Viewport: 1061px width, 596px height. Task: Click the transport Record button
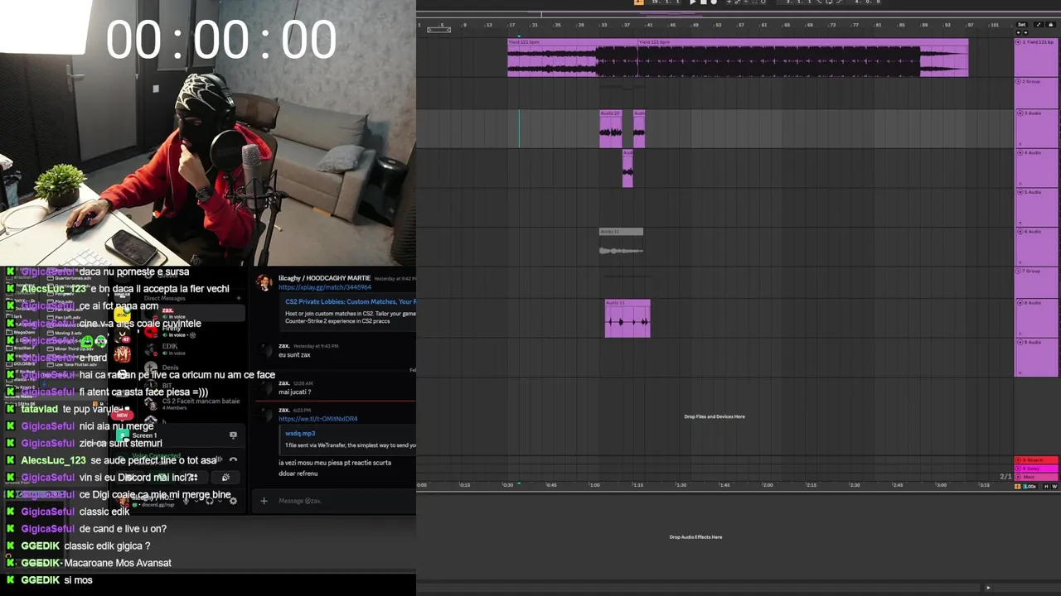click(x=714, y=2)
